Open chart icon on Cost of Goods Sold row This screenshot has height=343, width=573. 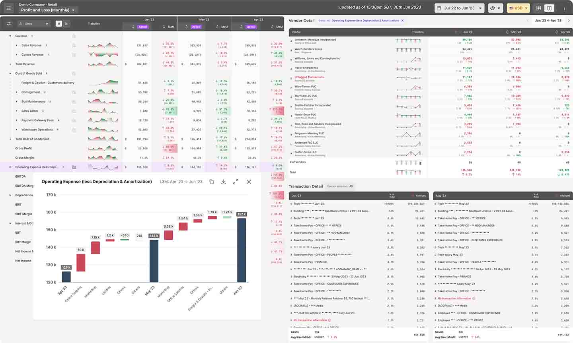tap(74, 74)
